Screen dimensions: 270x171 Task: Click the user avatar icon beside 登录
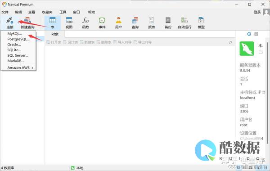pos(266,12)
